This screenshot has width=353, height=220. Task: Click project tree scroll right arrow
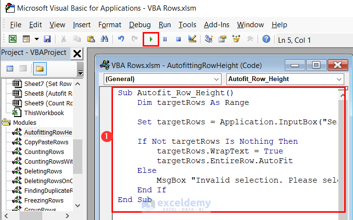67,216
